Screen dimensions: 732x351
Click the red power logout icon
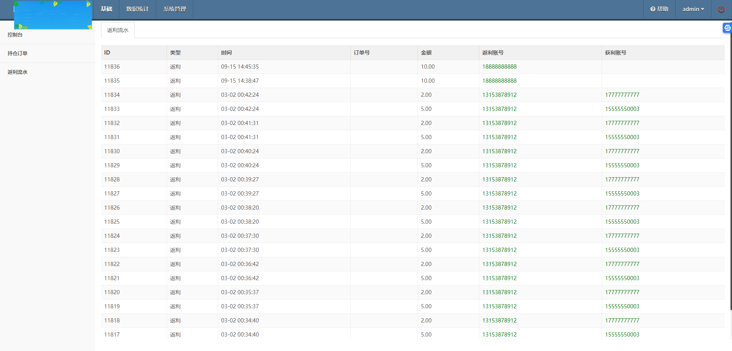[721, 9]
